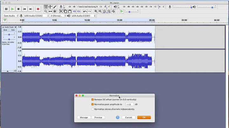Click the playback meter speaker icon
229x128 pixels.
pos(115,7)
